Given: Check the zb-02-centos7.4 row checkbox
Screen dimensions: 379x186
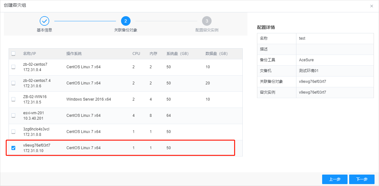Looking at the screenshot, I should click(x=13, y=83).
